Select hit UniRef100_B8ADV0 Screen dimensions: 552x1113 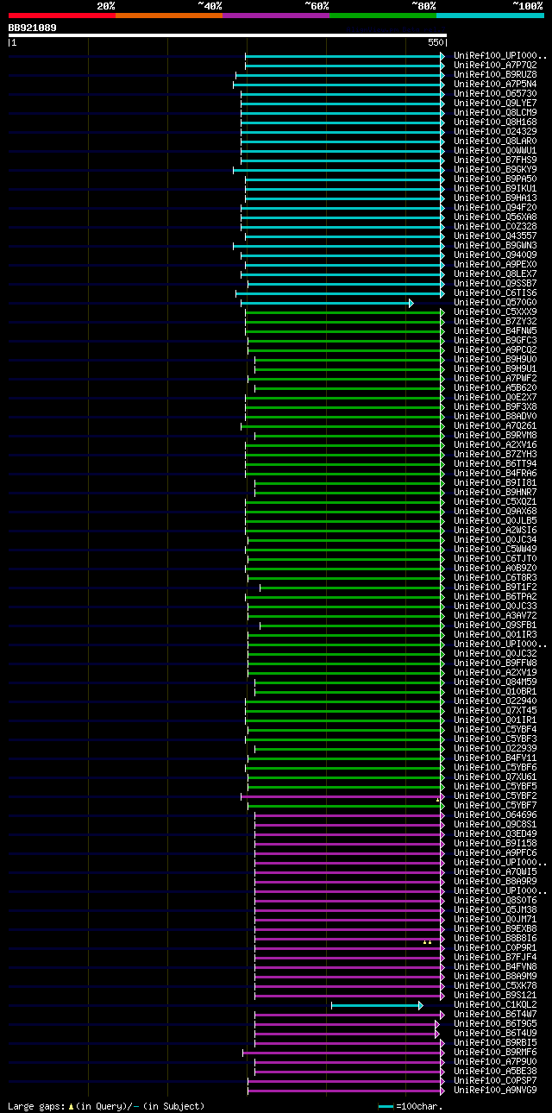click(x=495, y=416)
